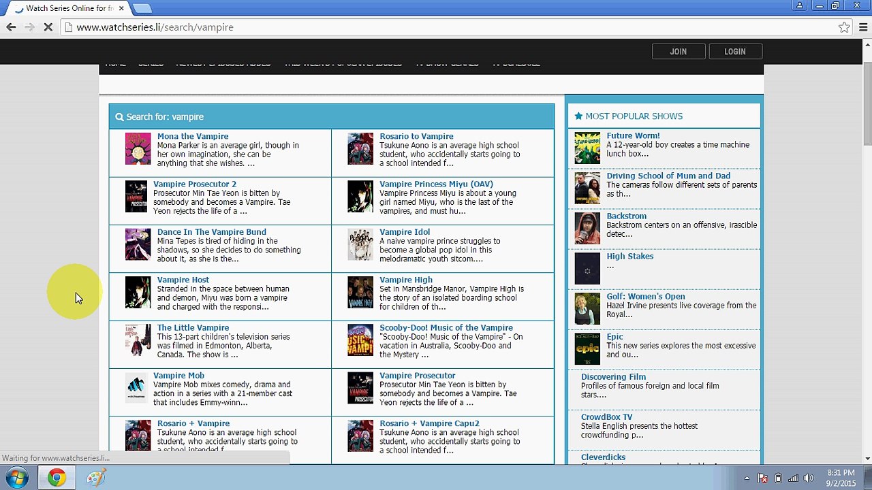Click the Vampire Idol thumbnail
This screenshot has height=490, width=872.
coord(360,244)
